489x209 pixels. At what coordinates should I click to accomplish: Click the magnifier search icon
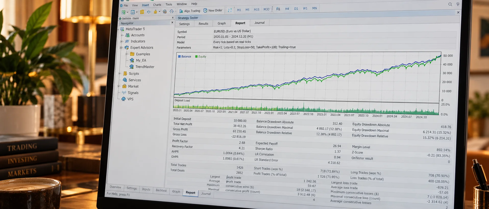[x=450, y=4]
